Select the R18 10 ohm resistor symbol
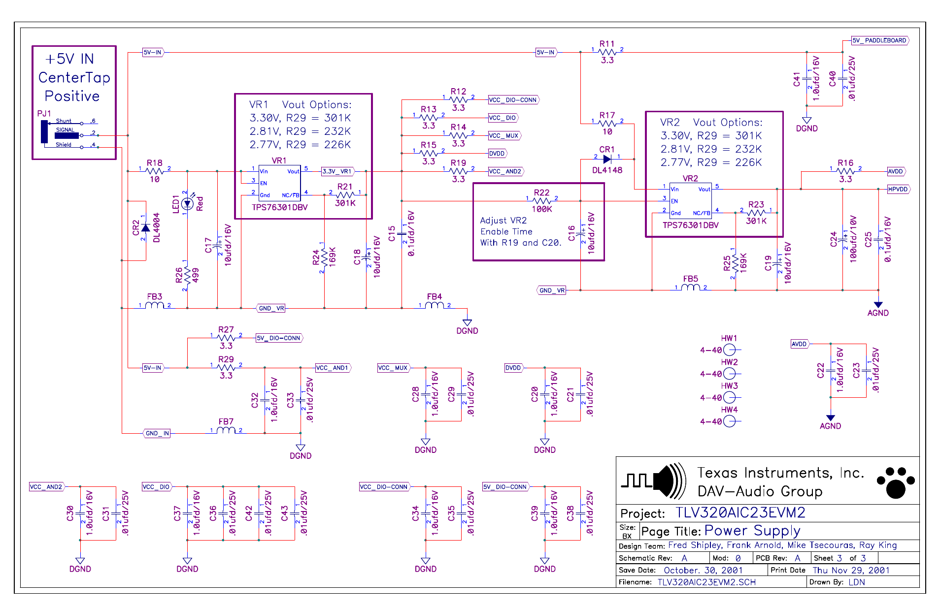Viewport: 940px width, 608px height. click(155, 171)
